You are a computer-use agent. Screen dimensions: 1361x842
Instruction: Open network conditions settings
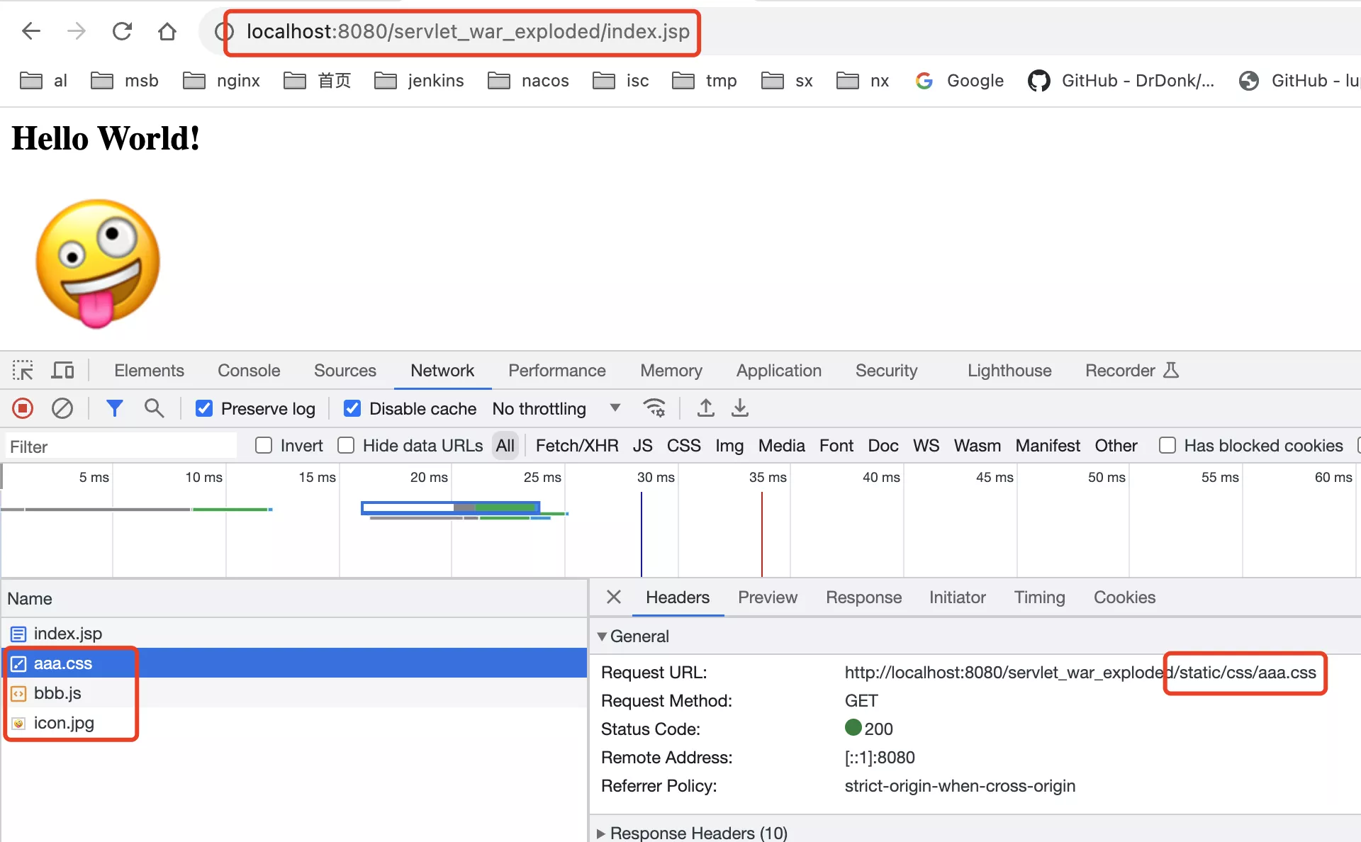pos(654,408)
